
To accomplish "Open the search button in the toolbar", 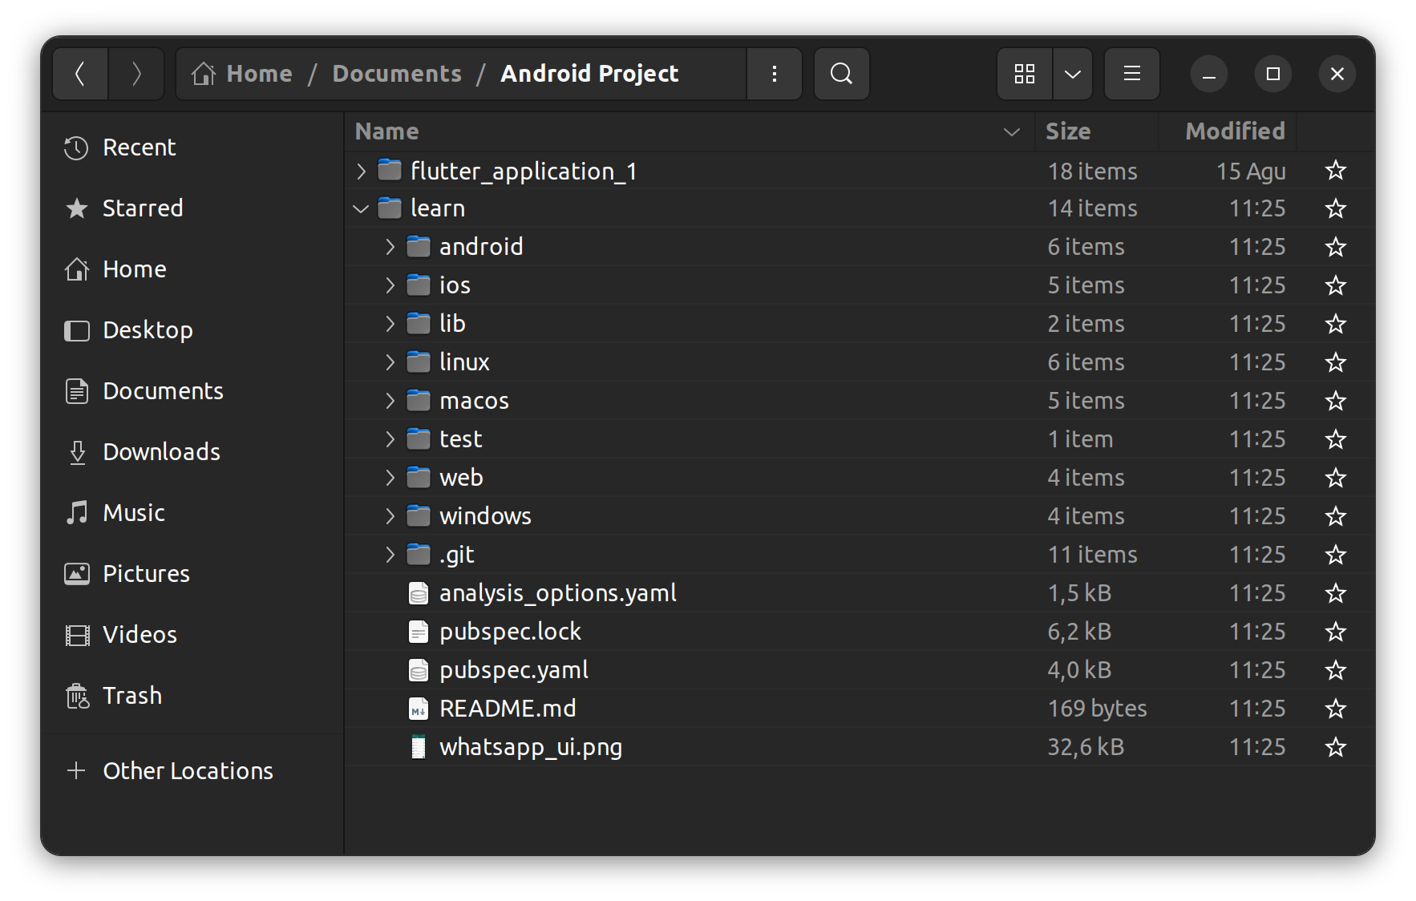I will (x=841, y=74).
